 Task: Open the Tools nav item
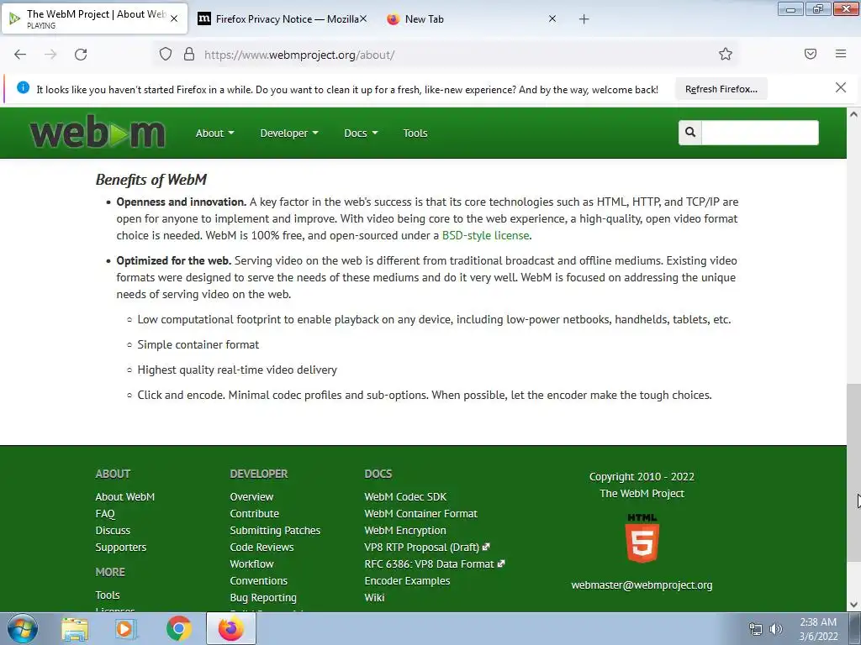click(415, 133)
